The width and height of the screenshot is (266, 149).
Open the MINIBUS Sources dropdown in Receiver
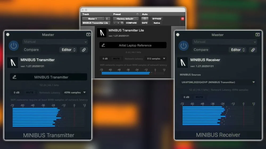pyautogui.click(x=218, y=82)
